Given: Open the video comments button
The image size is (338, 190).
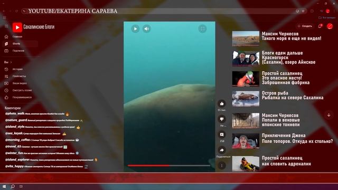Looking at the screenshot, I should coord(222,135).
